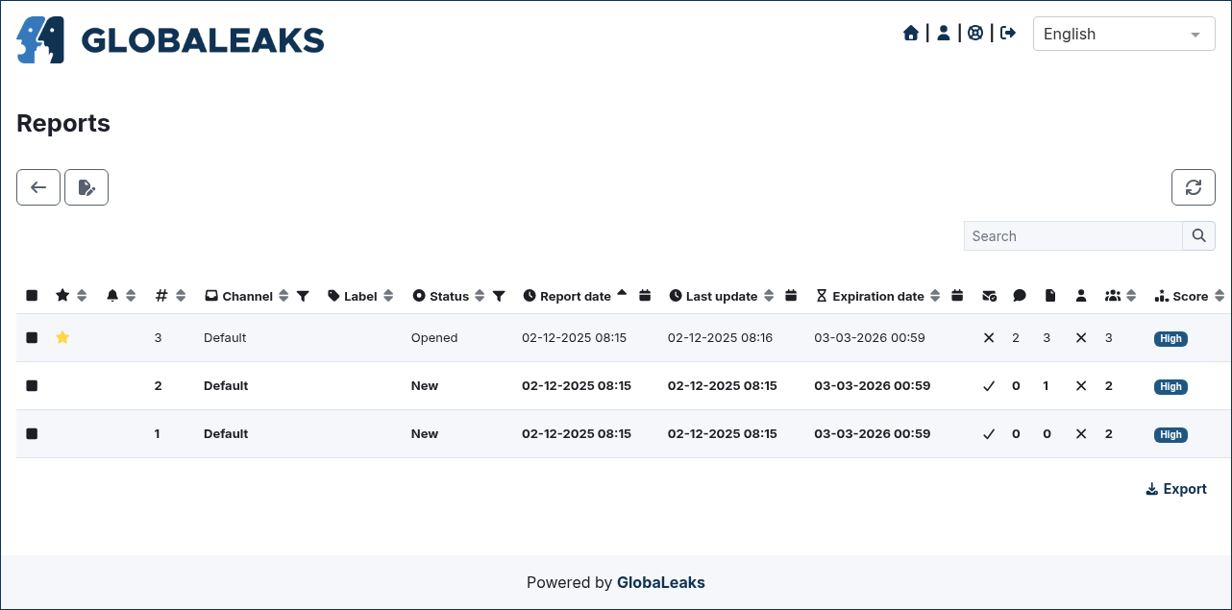
Task: Click the envelope column header icon
Action: pyautogui.click(x=989, y=296)
